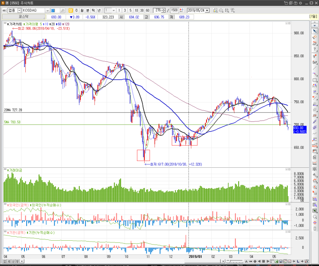Click the magnifier zoom tool at the bottom of the right toolbar
The height and width of the screenshot is (266, 319).
pos(315,217)
